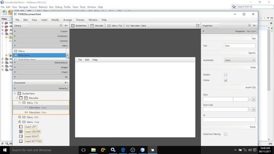Click the NetBeans search box
Image resolution: width=274 pixels, height=154 pixels.
point(253,7)
